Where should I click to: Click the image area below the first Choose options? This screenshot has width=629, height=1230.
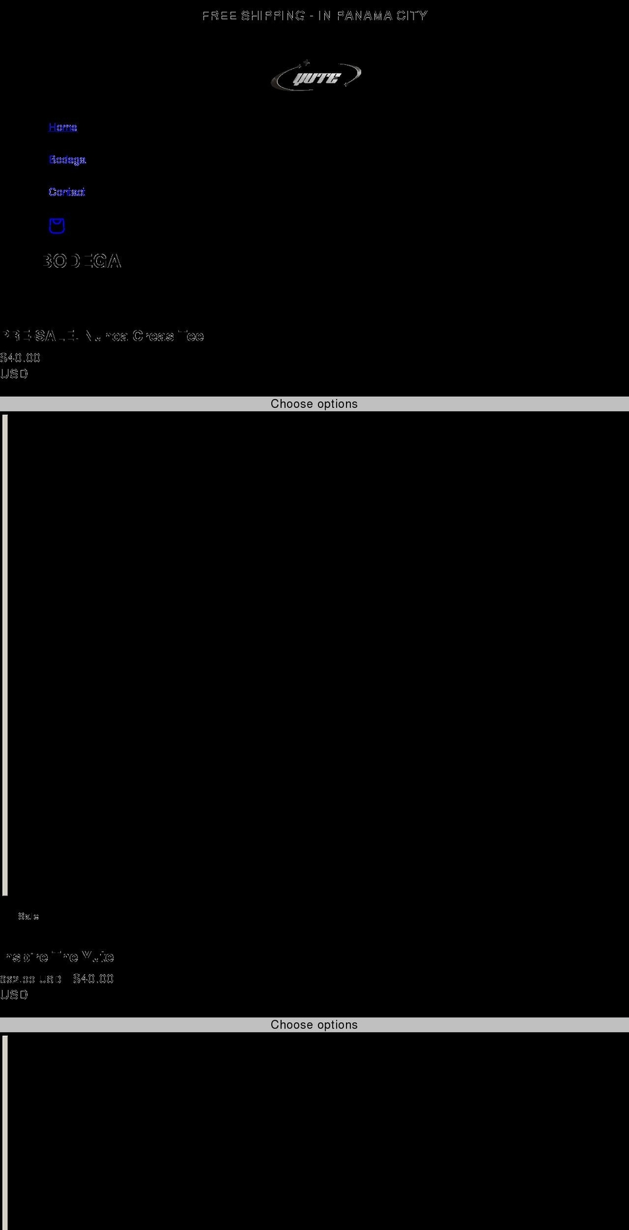click(314, 655)
